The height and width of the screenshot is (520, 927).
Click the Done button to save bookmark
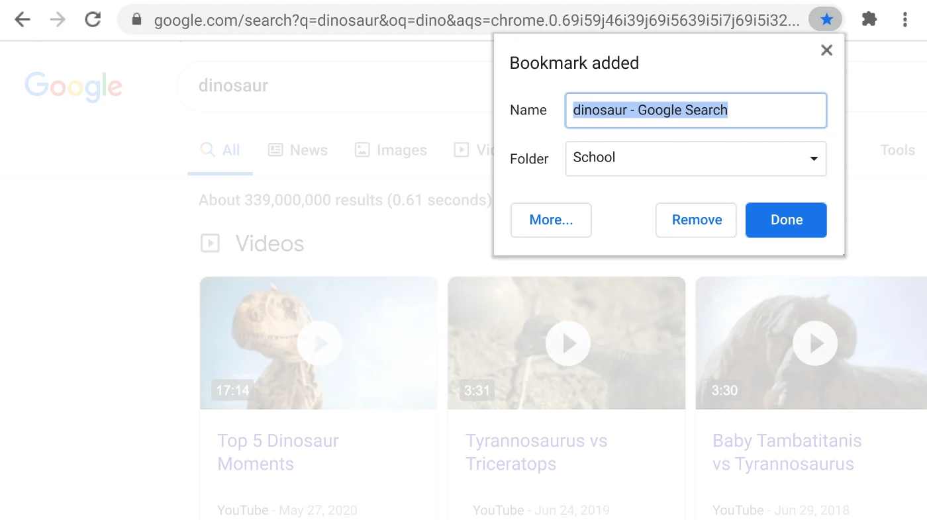pyautogui.click(x=786, y=220)
